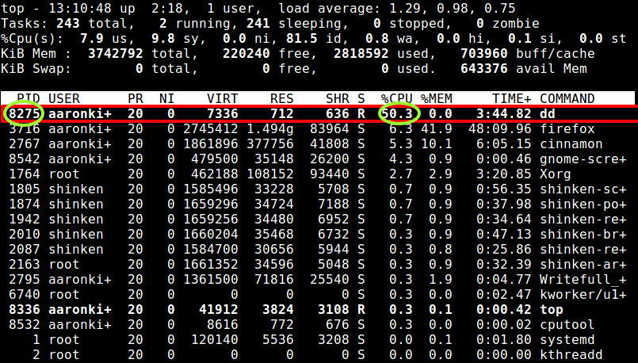The width and height of the screenshot is (638, 363).
Task: Select the firefox process row
Action: 319,129
